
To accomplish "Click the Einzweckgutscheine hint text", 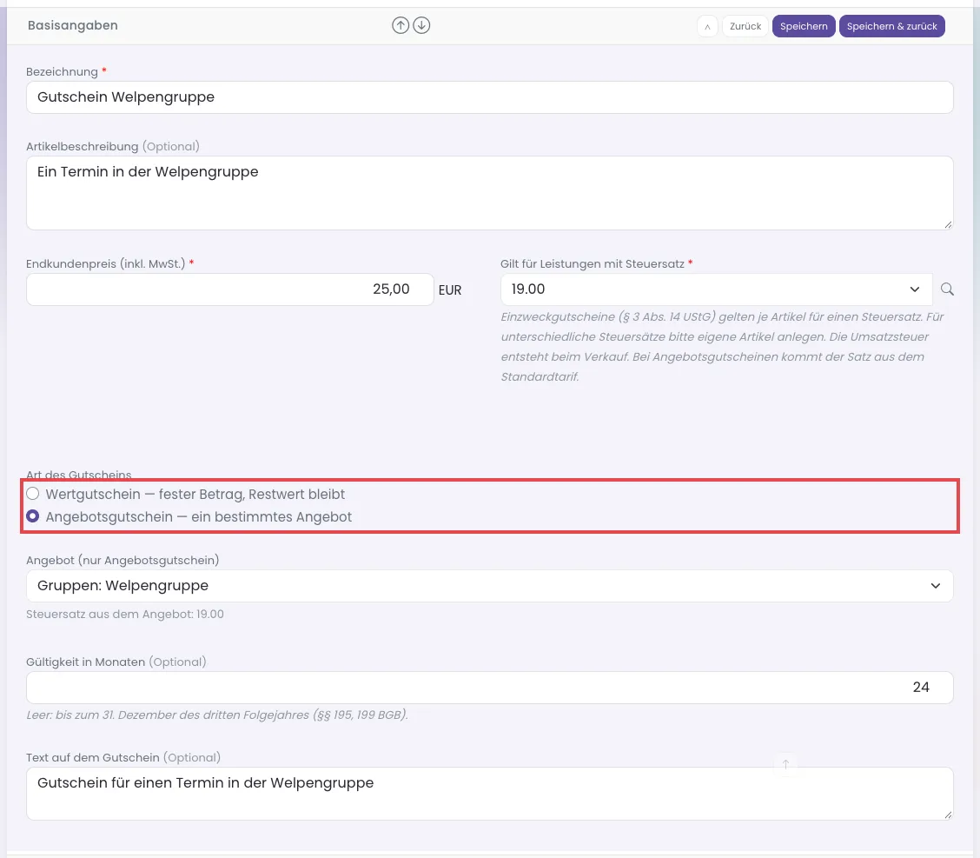I will [x=722, y=347].
